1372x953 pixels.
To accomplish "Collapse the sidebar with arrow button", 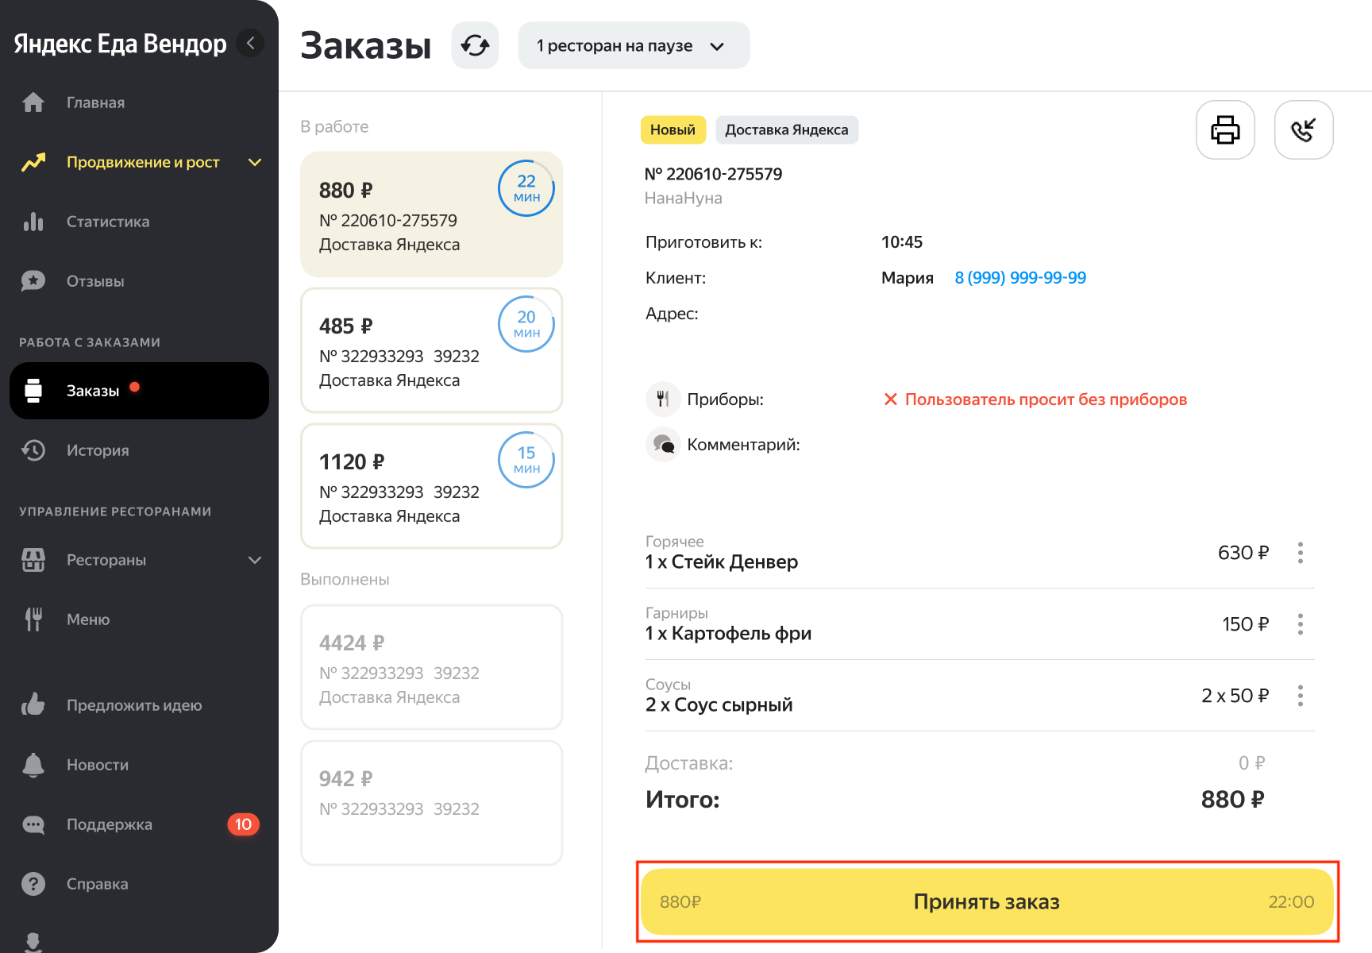I will click(x=251, y=43).
